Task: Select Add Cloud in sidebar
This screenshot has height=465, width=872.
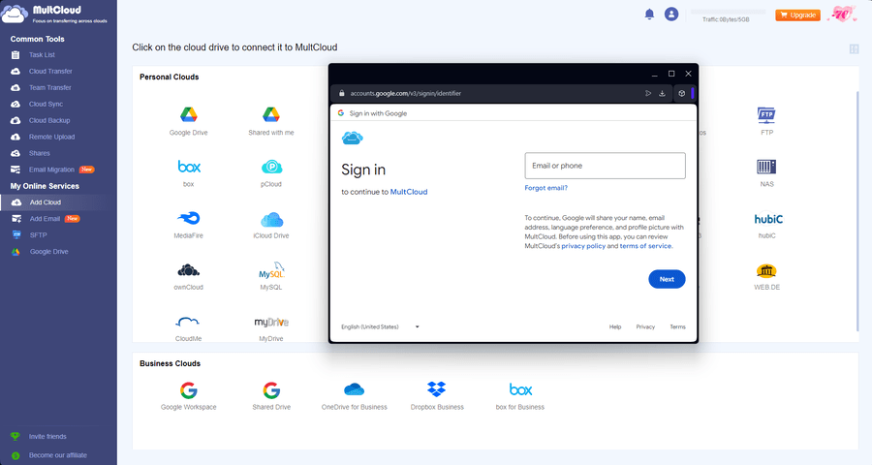Action: (58, 202)
